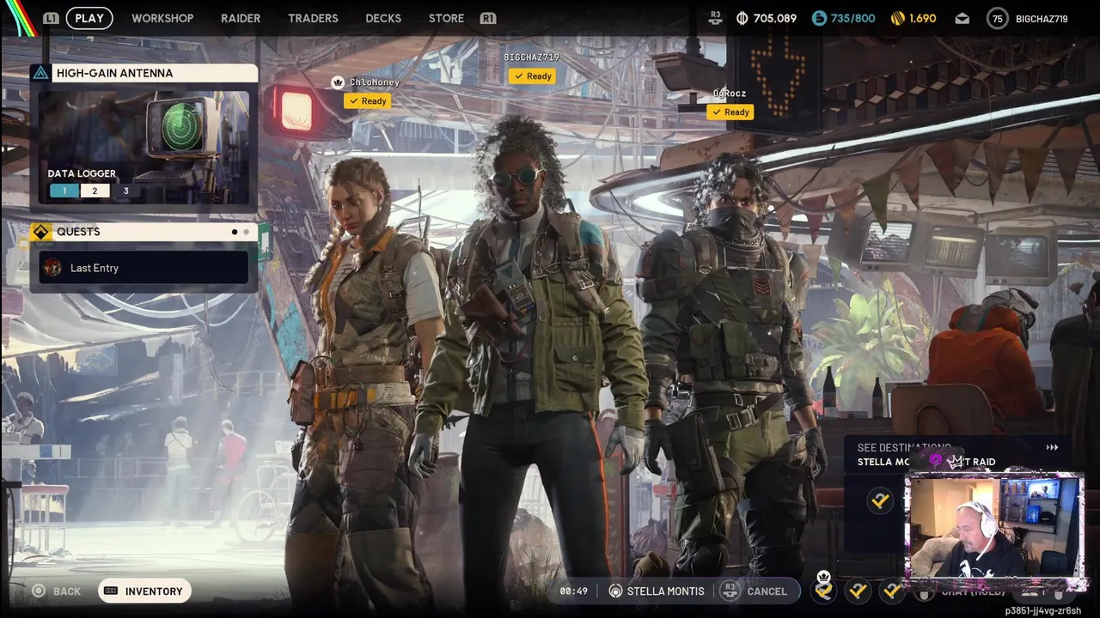Click the ready checkmark in the destination panel
Screen dimensions: 1100x618
pyautogui.click(x=879, y=500)
